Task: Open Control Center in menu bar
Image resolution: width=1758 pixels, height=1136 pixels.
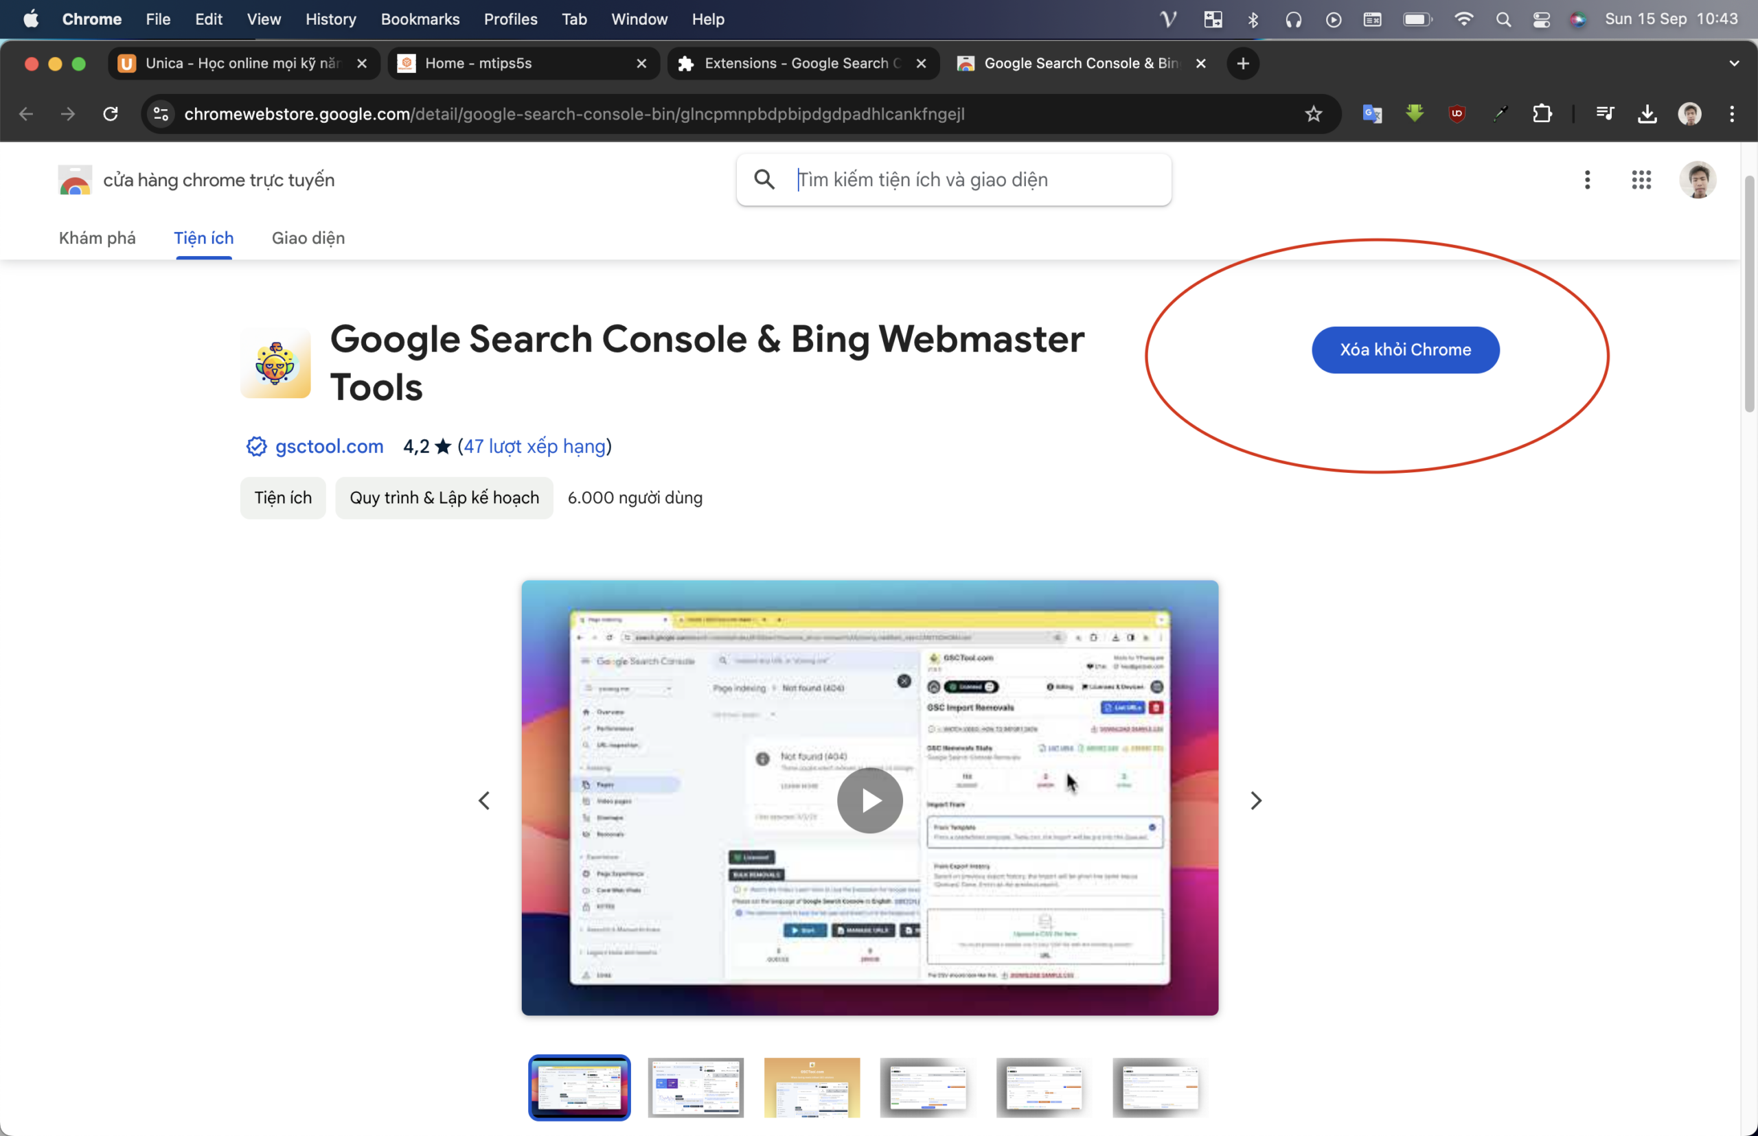Action: [x=1541, y=19]
